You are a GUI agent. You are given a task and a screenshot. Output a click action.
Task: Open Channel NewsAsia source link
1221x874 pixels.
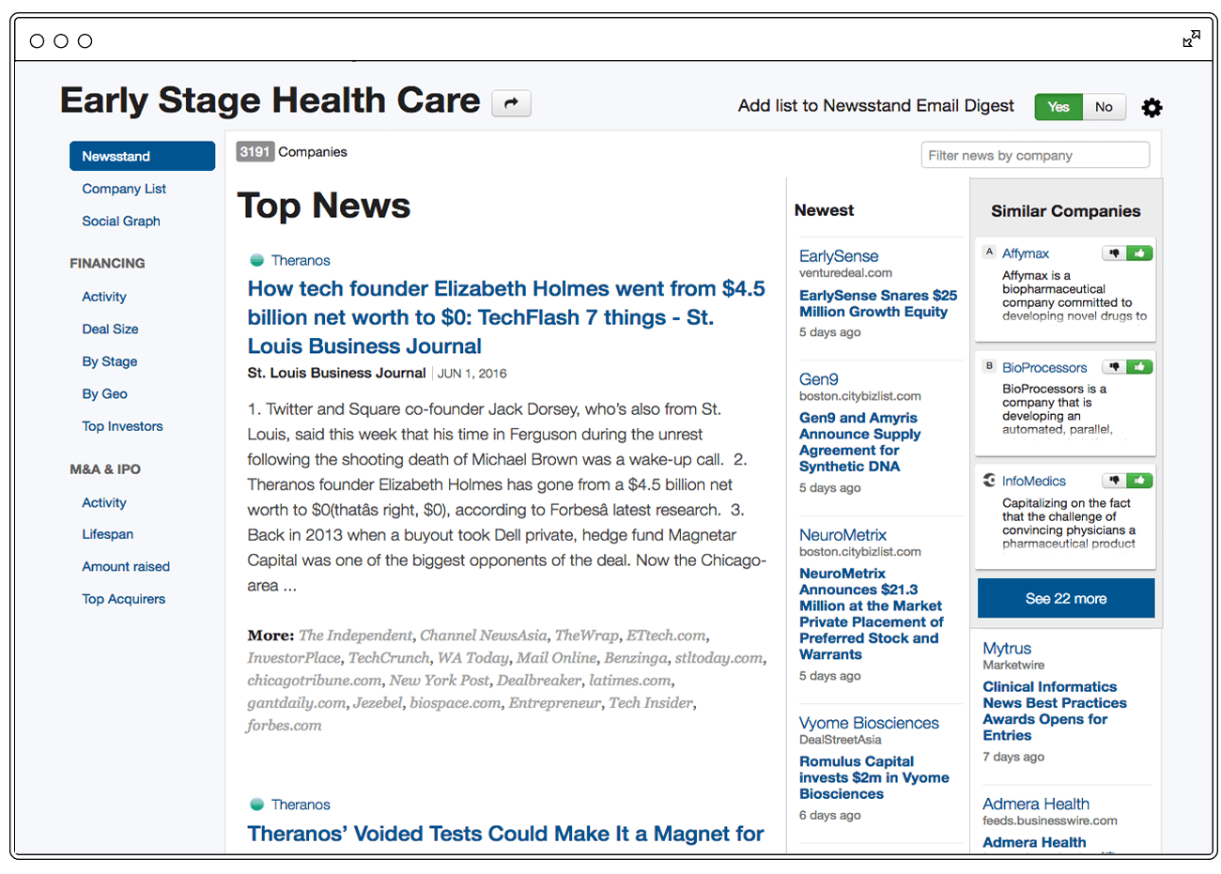pyautogui.click(x=483, y=636)
